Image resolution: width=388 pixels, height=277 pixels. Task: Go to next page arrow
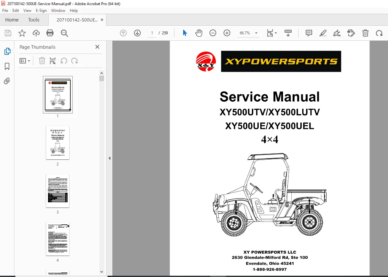point(137,33)
